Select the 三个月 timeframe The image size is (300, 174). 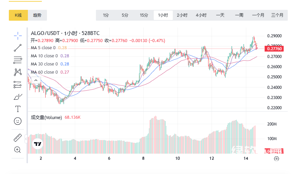pos(277,15)
